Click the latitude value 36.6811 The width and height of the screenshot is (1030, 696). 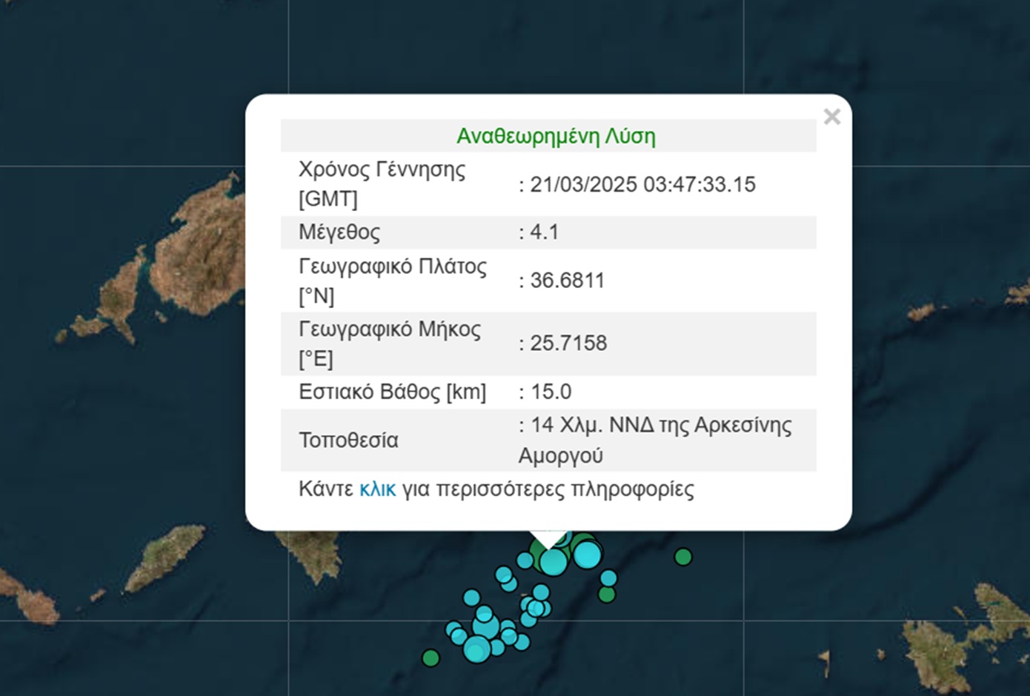point(568,281)
